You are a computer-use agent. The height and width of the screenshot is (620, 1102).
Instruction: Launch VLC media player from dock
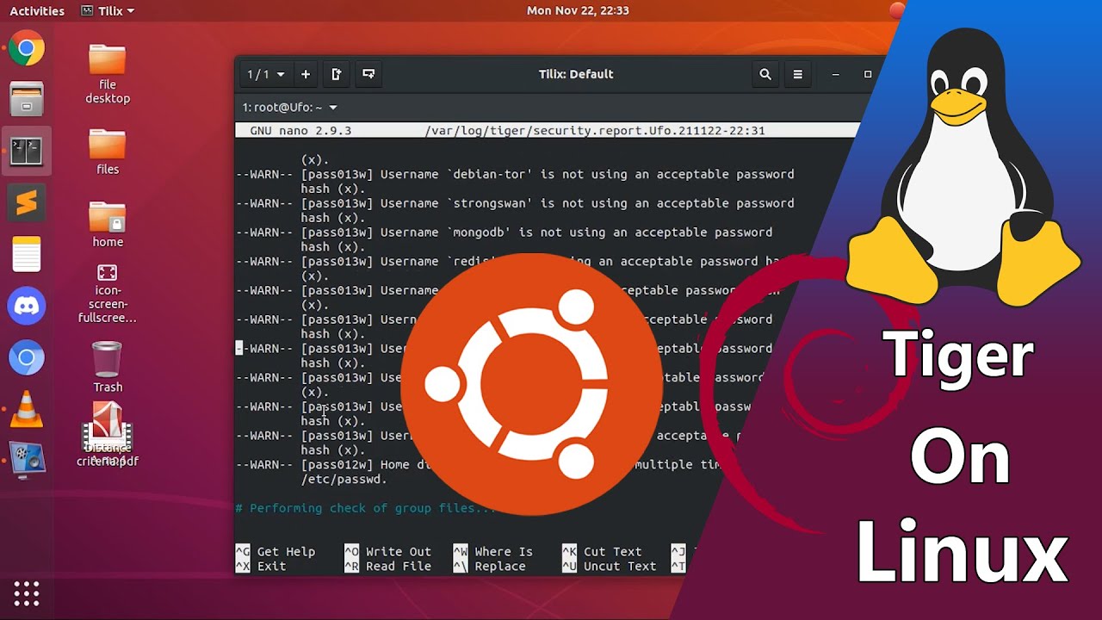tap(27, 409)
